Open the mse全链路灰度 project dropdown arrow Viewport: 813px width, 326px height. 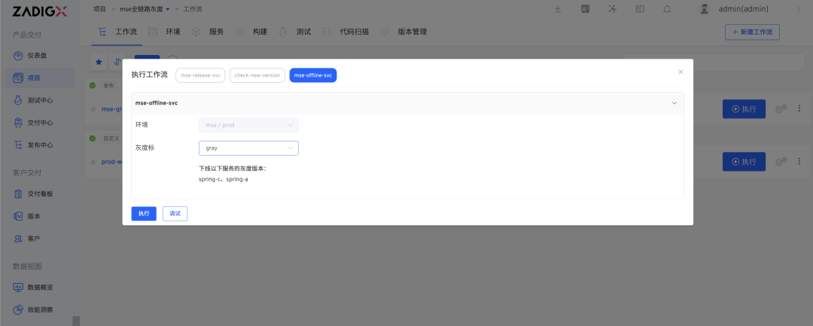pyautogui.click(x=167, y=9)
